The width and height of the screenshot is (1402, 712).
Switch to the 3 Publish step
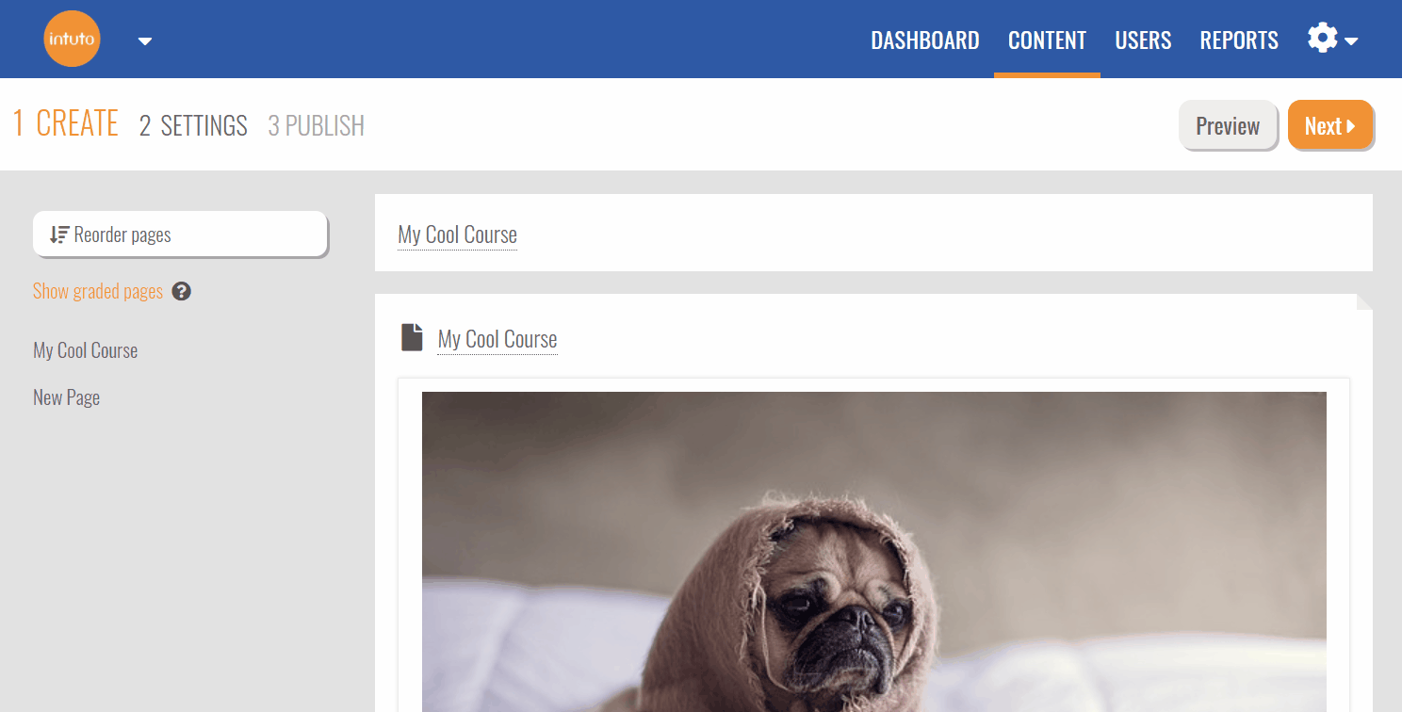point(316,125)
